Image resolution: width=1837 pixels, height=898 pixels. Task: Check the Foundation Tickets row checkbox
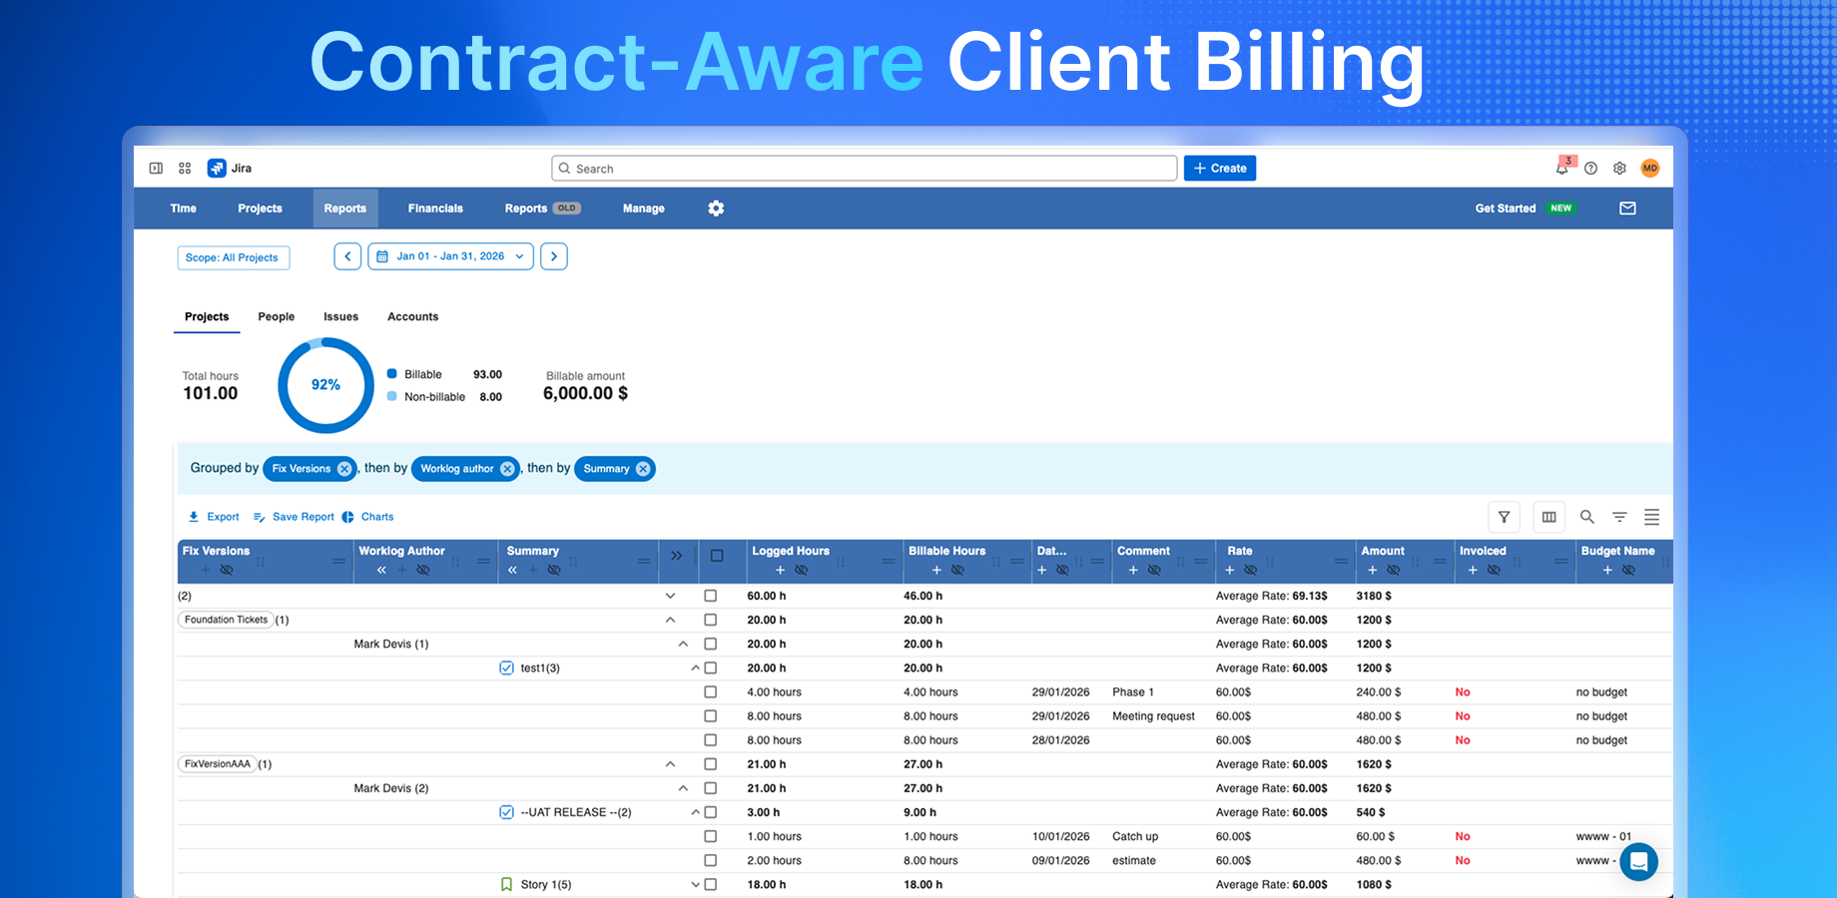(710, 620)
